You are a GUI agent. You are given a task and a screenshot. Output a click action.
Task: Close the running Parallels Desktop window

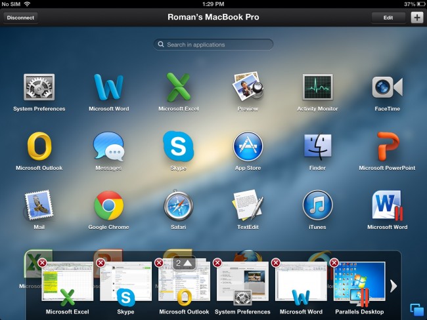[334, 263]
